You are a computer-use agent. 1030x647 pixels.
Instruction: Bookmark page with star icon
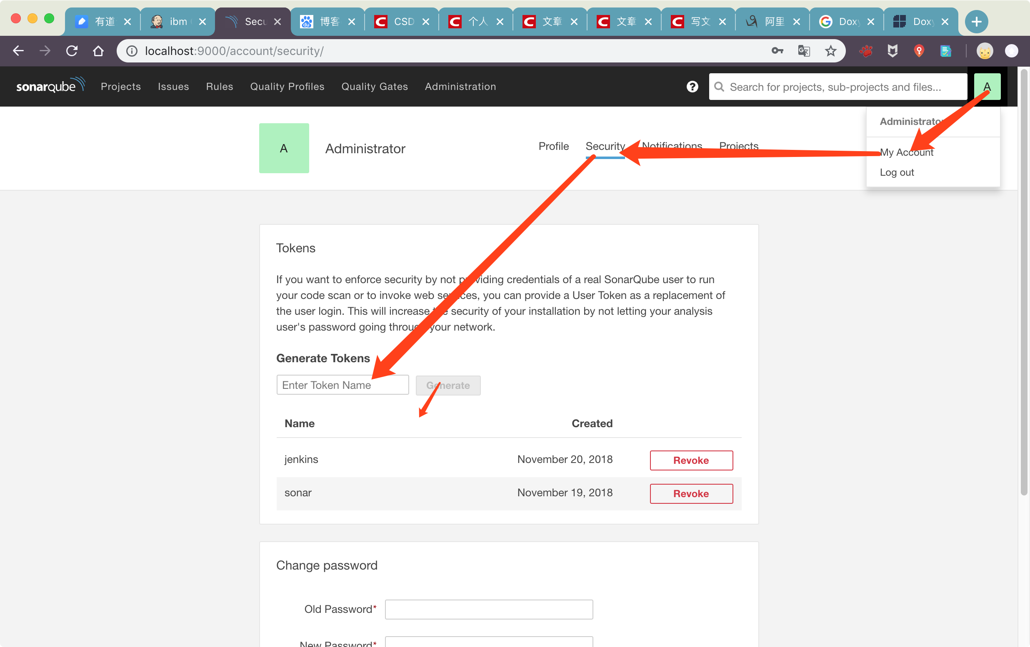coord(830,51)
